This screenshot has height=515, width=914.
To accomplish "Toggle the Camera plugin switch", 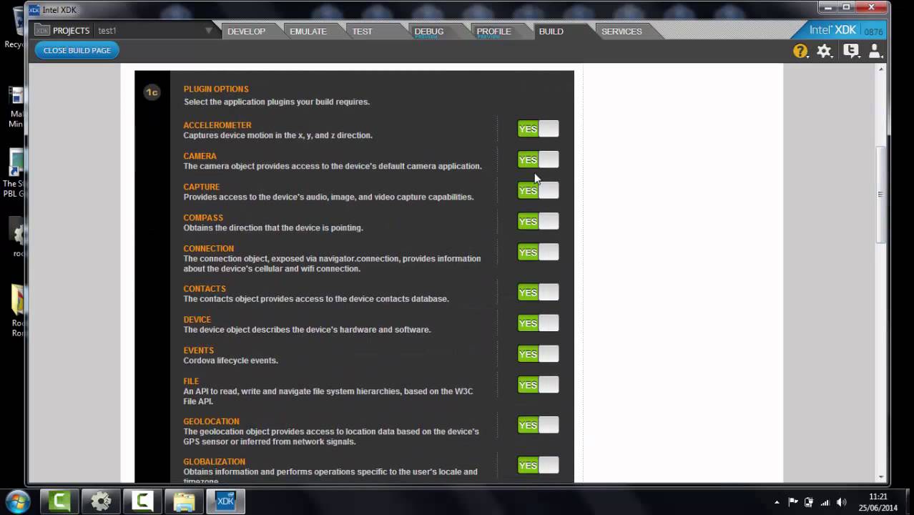I will 538,160.
